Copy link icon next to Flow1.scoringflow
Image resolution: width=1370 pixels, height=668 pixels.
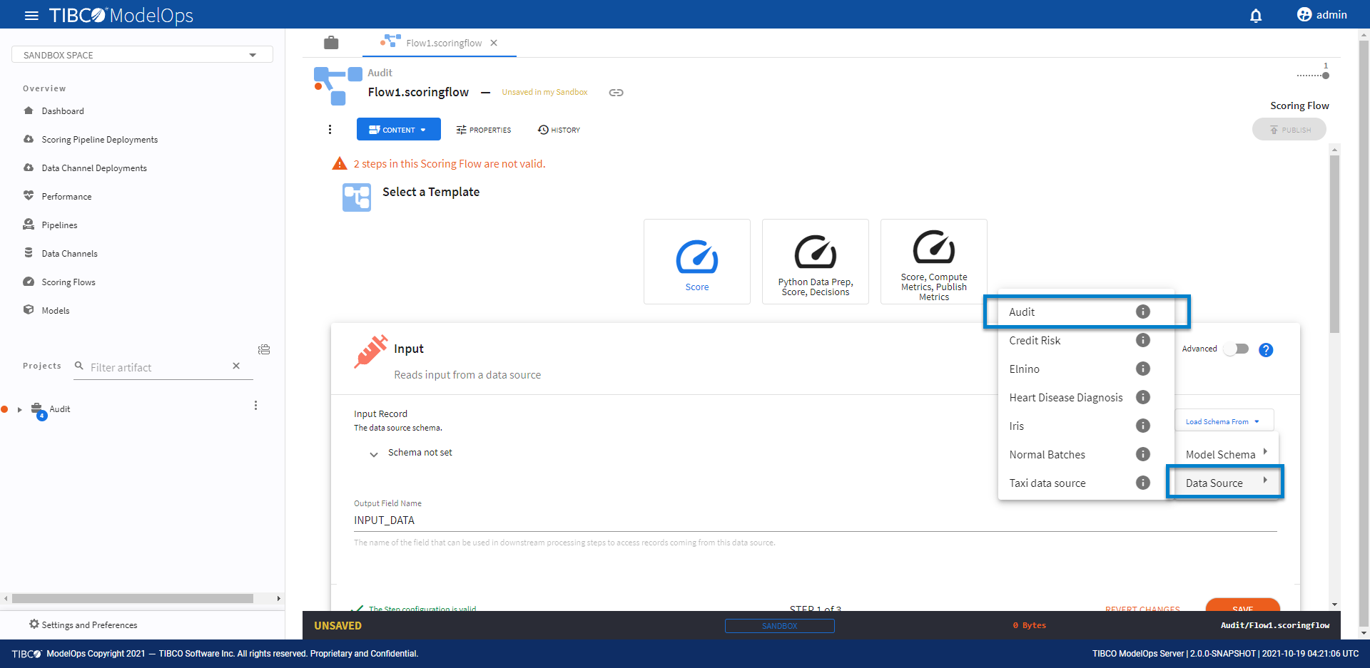[616, 93]
